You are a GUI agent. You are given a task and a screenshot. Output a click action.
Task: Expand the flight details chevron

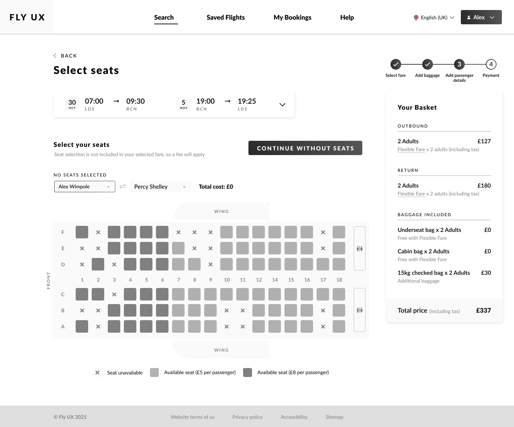[x=282, y=105]
